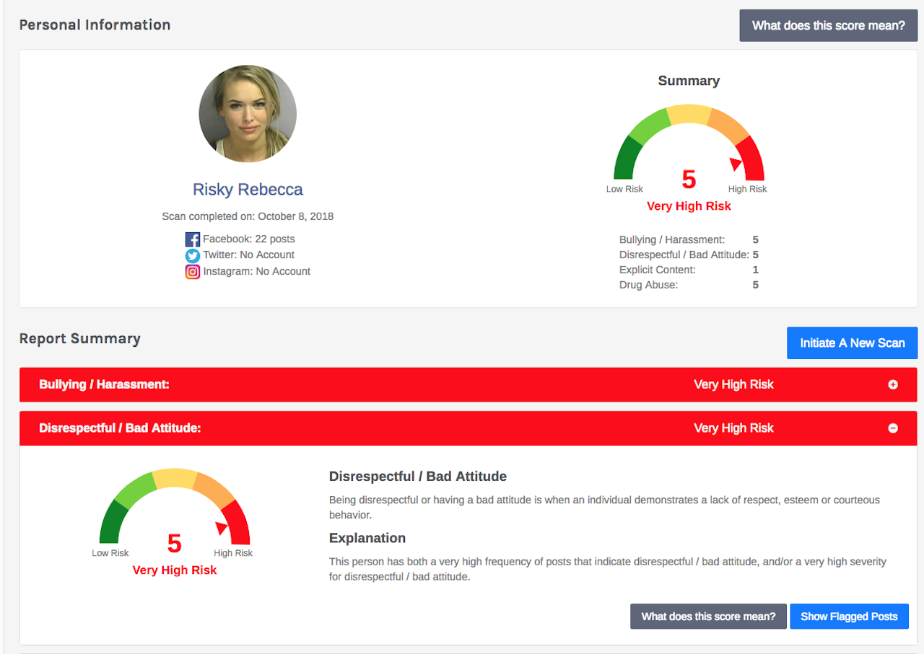
Task: Click the dark green segment of the Summary gauge
Action: point(624,159)
